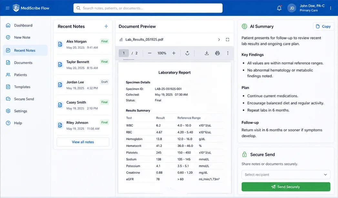The height and width of the screenshot is (198, 338).
Task: Download the PDF document
Action: tap(207, 53)
